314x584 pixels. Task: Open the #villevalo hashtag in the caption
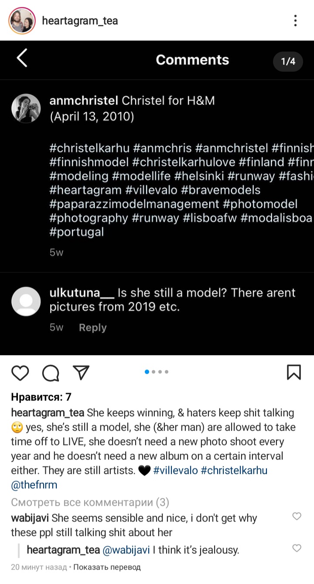[176, 470]
